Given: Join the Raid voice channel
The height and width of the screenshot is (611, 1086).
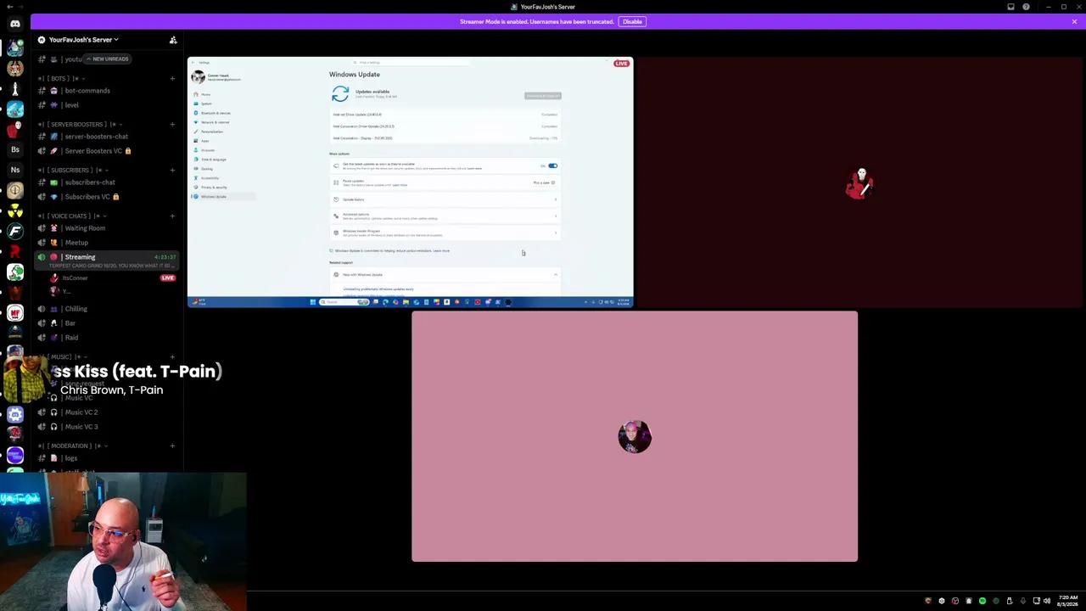Looking at the screenshot, I should coord(107,338).
